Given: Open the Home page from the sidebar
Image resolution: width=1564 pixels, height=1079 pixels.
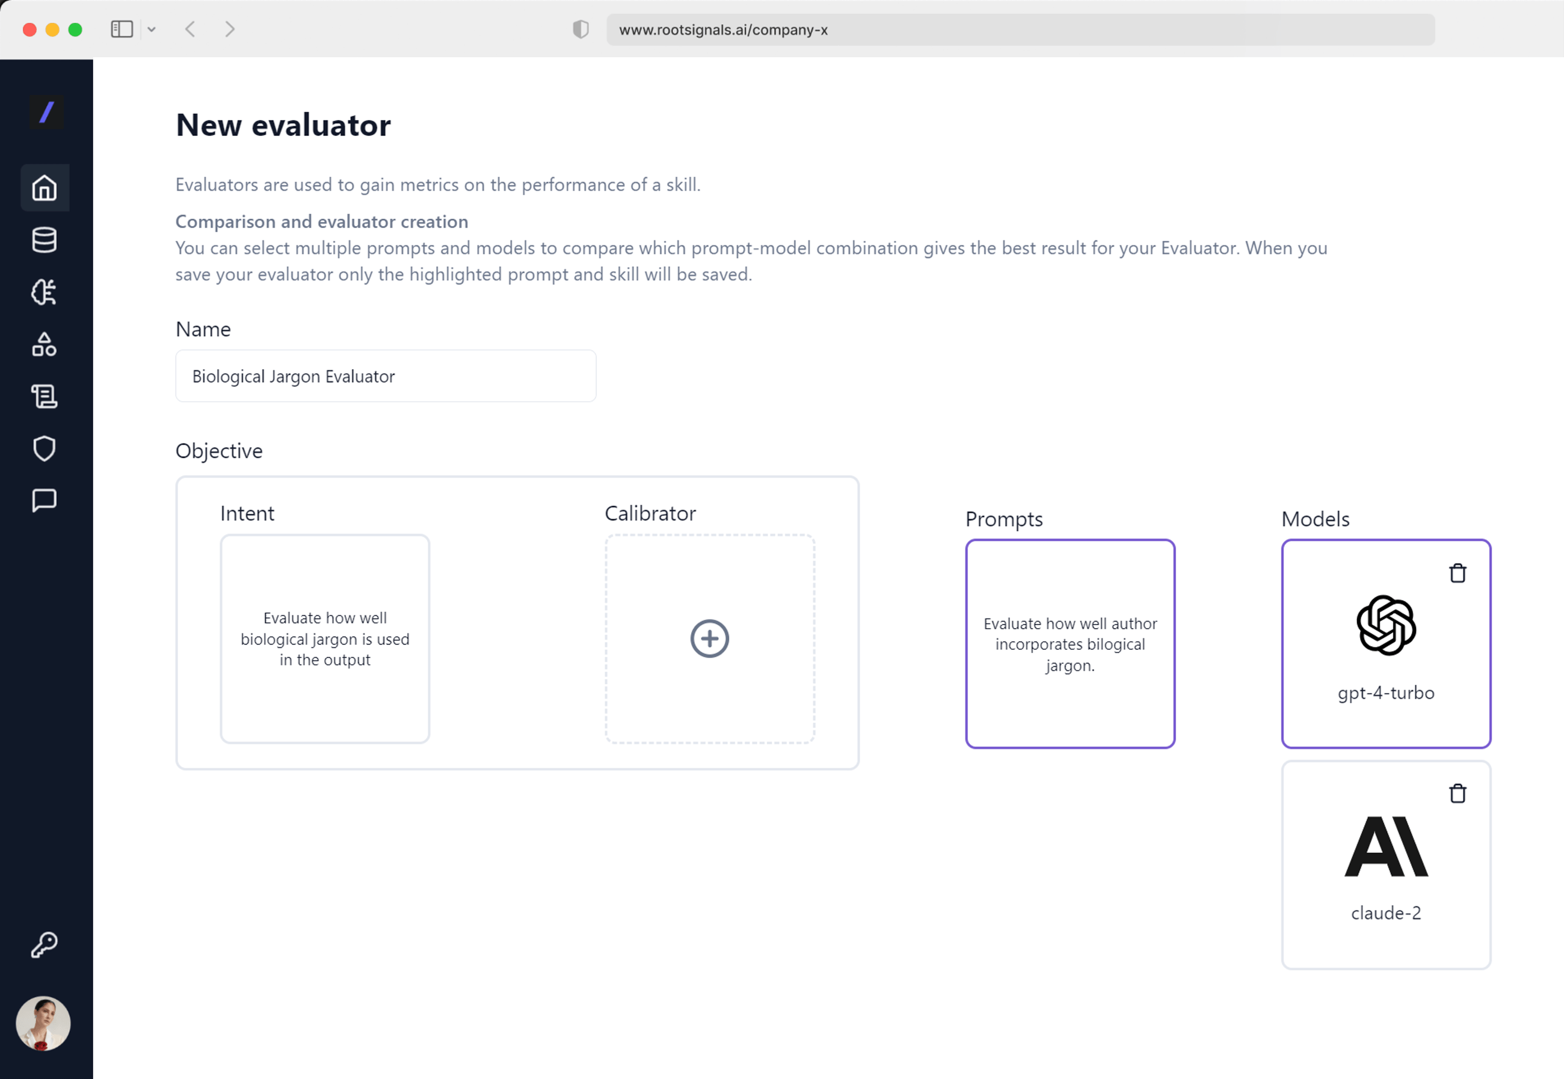Looking at the screenshot, I should [45, 188].
